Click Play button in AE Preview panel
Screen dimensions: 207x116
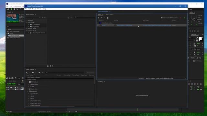pos(192,31)
